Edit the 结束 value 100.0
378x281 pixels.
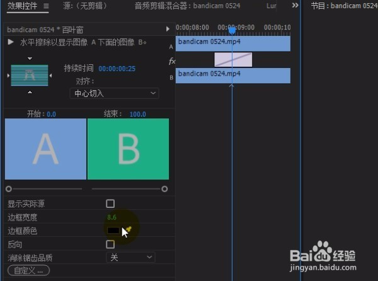click(137, 114)
